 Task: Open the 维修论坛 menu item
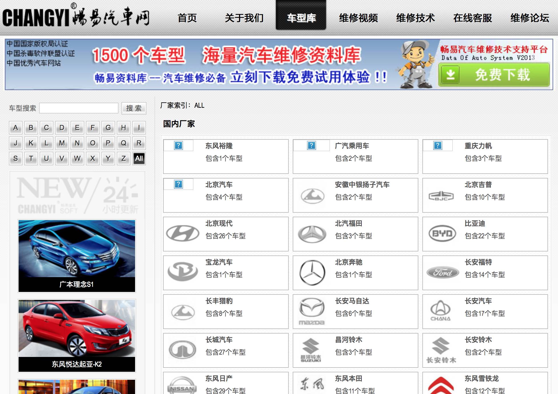[x=529, y=18]
